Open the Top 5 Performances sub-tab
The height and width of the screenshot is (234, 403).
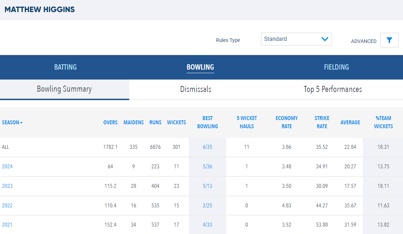click(333, 89)
